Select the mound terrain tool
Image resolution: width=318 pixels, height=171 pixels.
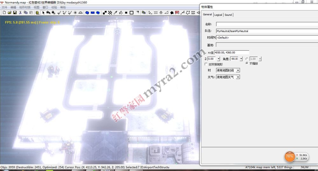click(80, 13)
